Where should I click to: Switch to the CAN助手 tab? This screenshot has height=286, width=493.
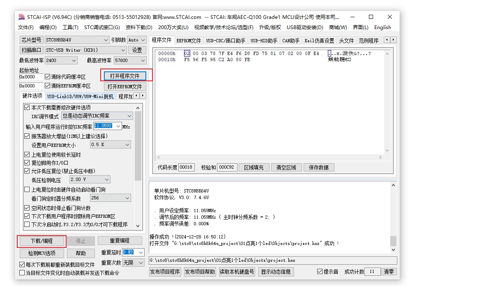(x=291, y=41)
